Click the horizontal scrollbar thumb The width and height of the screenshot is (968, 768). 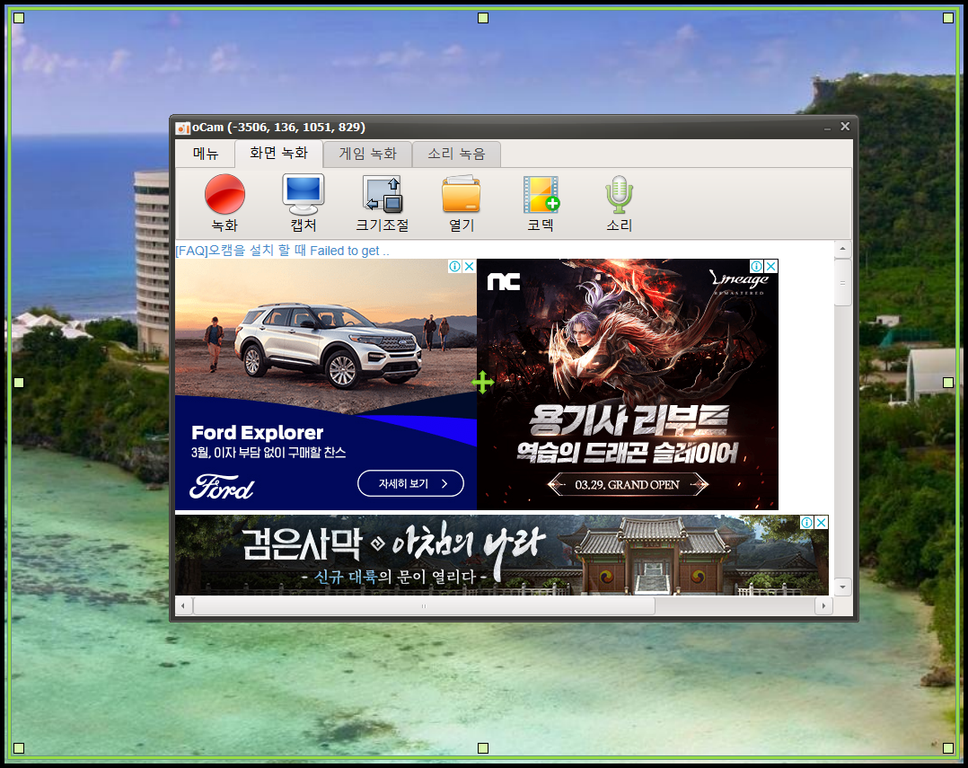point(424,605)
